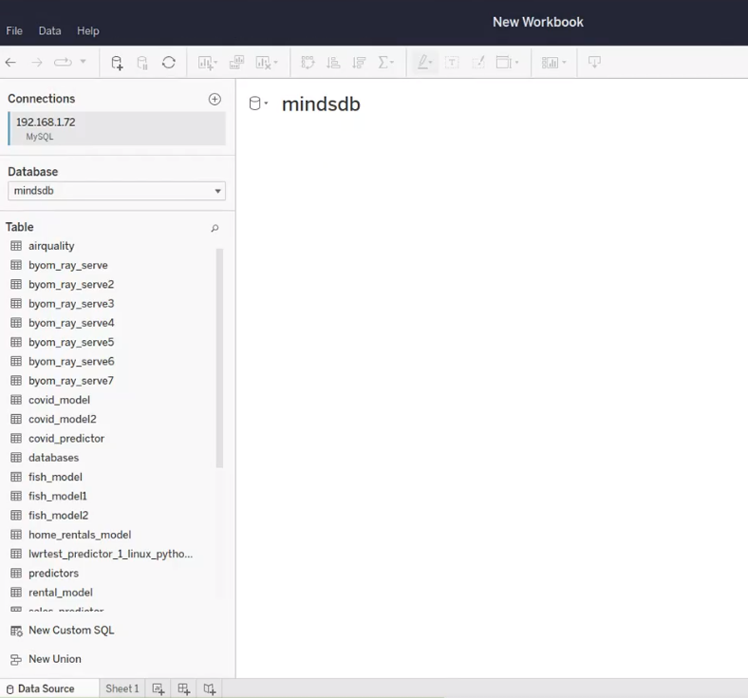Viewport: 748px width, 698px height.
Task: Click the New Data Source icon
Action: [x=117, y=63]
